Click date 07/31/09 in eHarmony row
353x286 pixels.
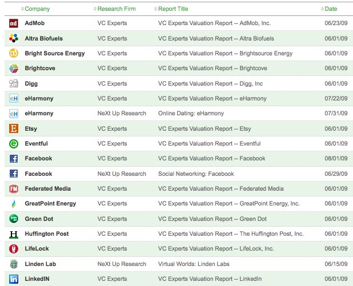pyautogui.click(x=336, y=114)
